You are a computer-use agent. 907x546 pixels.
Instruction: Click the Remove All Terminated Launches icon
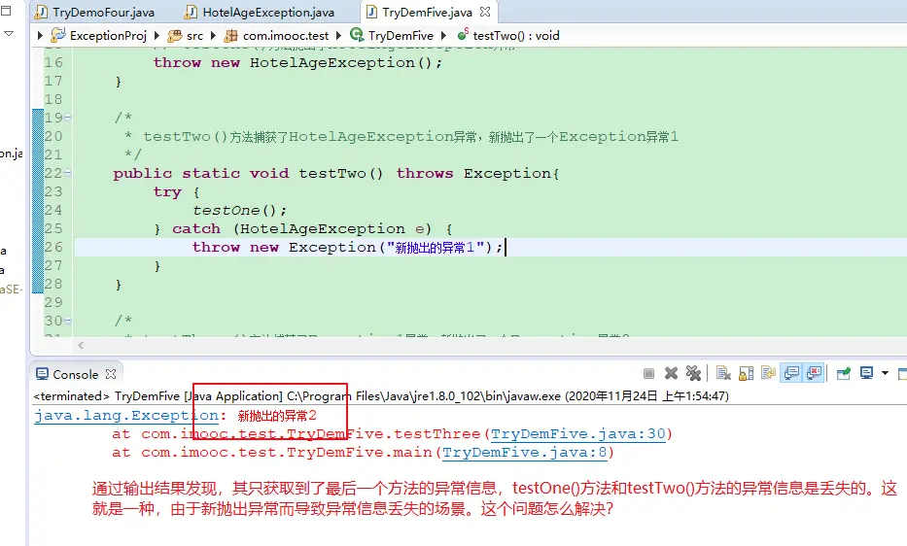[x=693, y=374]
